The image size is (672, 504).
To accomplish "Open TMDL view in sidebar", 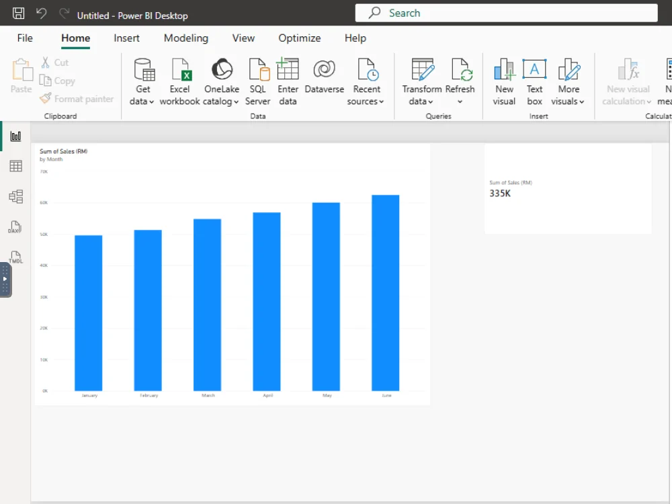I will click(15, 257).
